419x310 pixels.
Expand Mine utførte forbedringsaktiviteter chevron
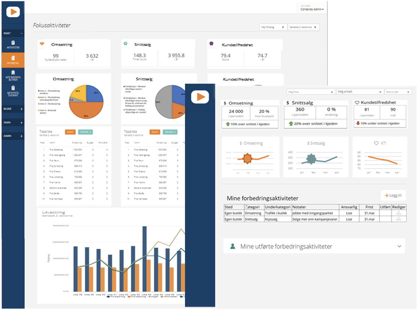click(399, 246)
